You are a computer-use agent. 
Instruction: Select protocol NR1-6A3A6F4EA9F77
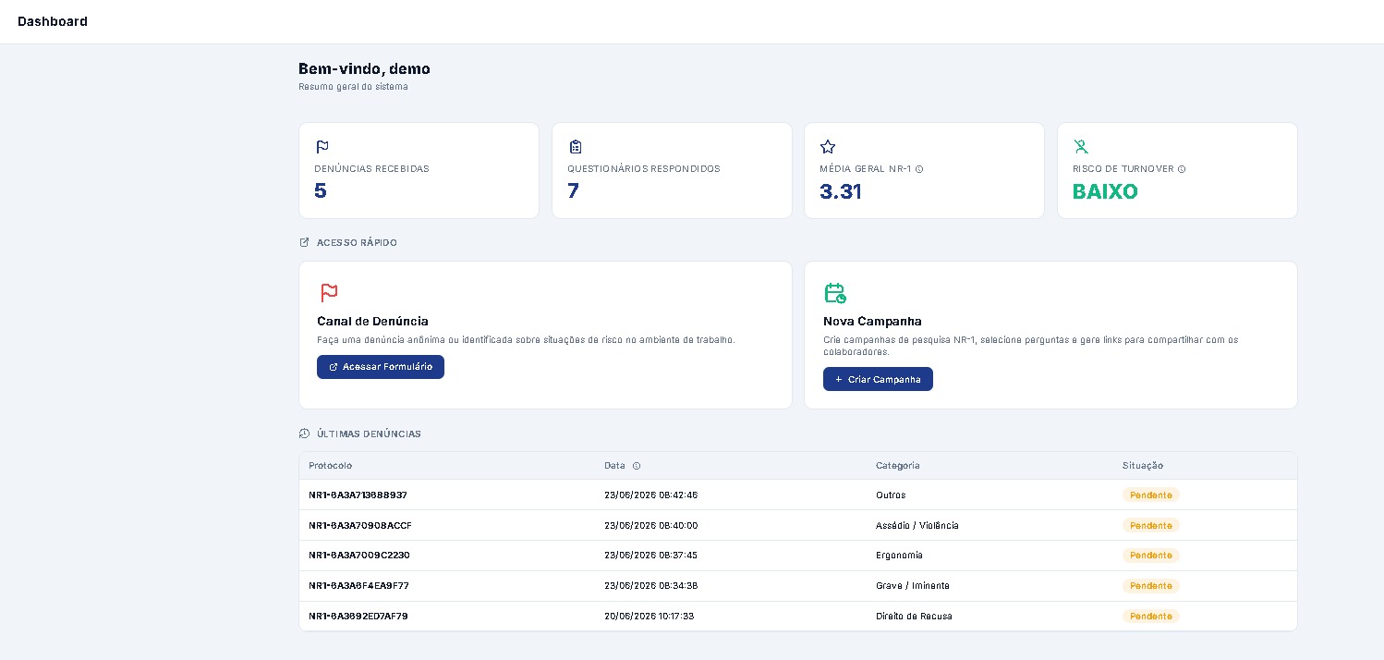pyautogui.click(x=358, y=586)
